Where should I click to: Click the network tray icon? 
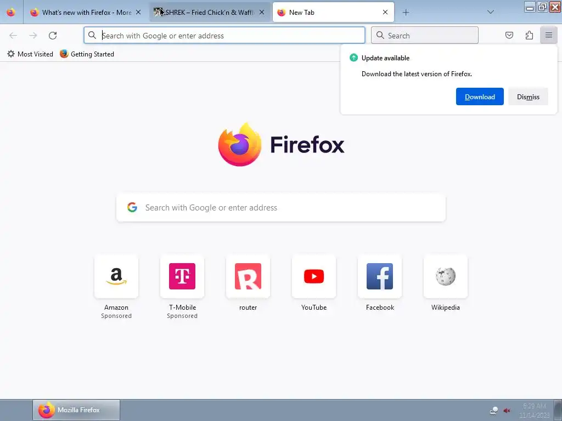[494, 411]
